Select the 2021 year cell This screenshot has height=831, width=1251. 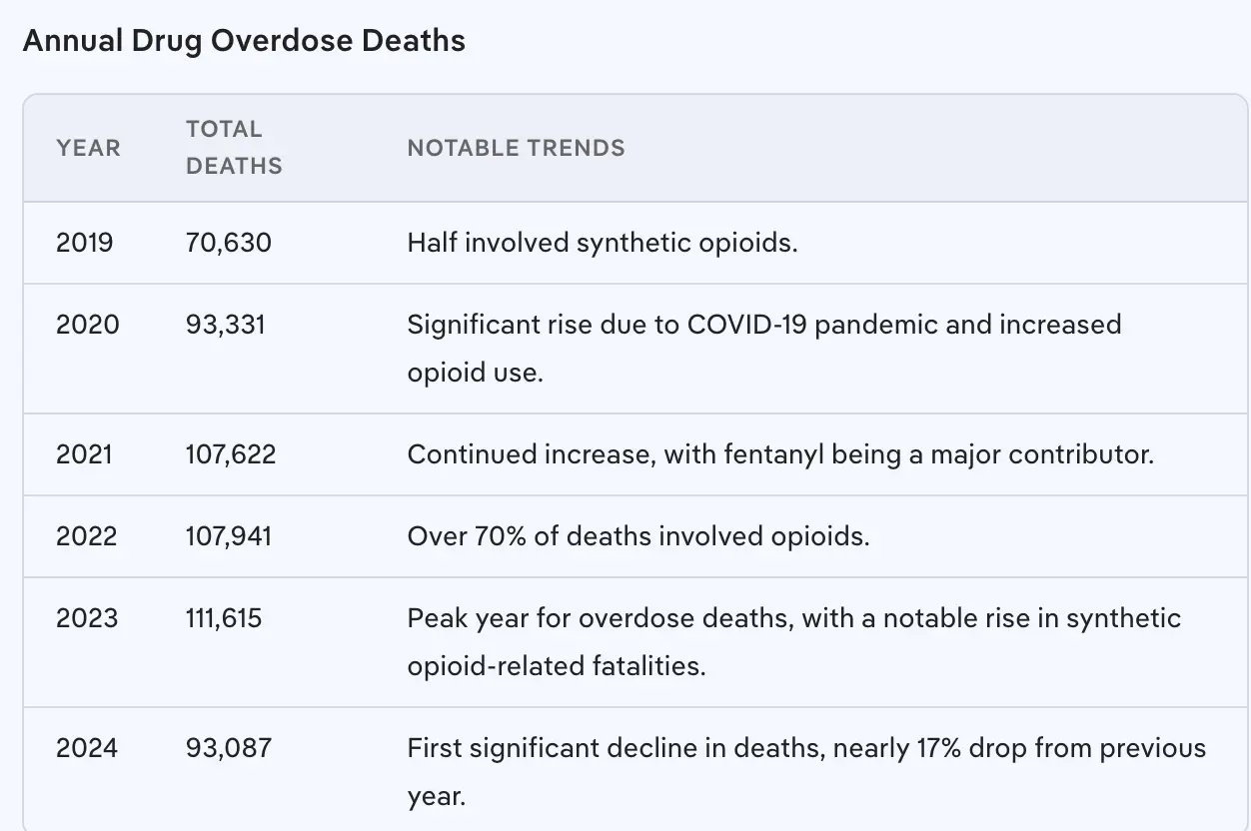85,454
